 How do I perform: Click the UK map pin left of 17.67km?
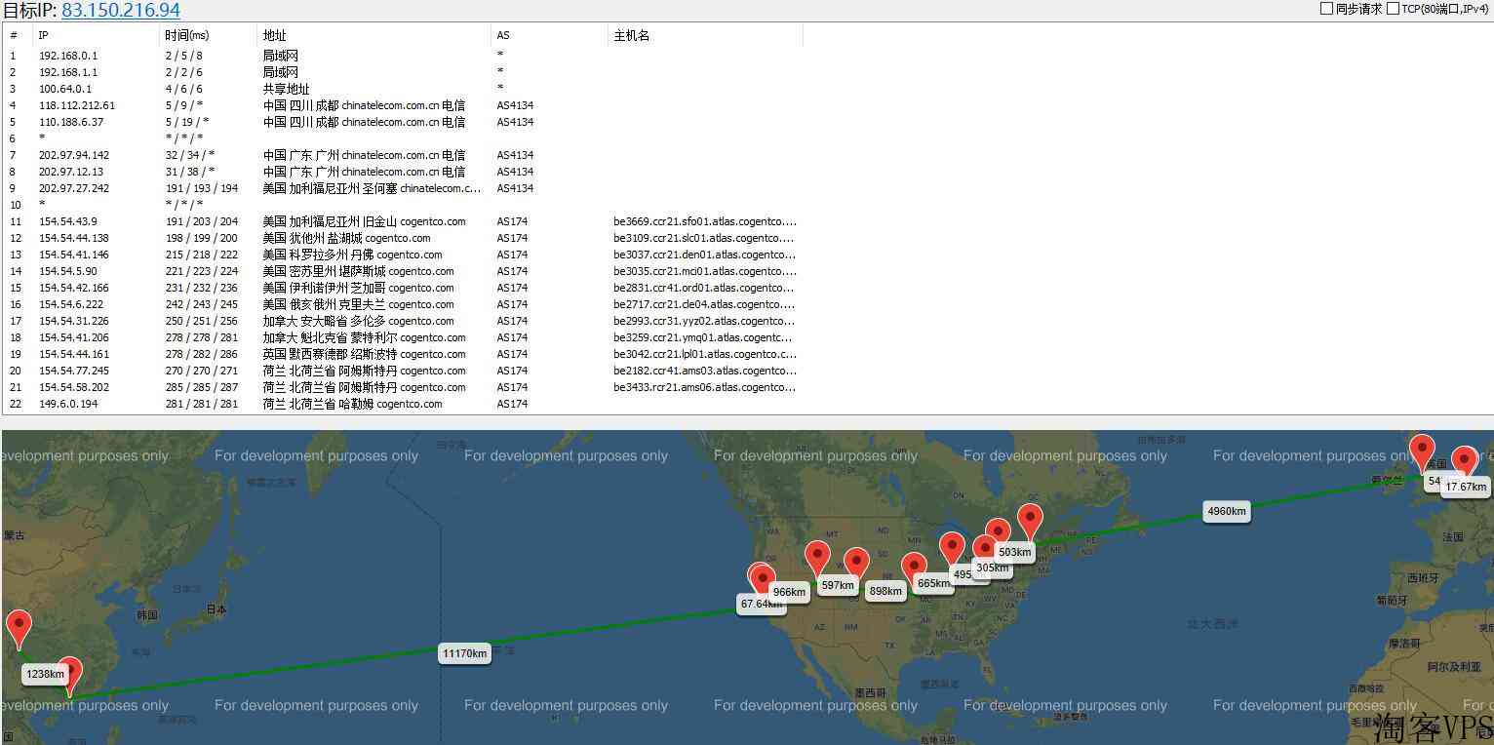(1422, 451)
